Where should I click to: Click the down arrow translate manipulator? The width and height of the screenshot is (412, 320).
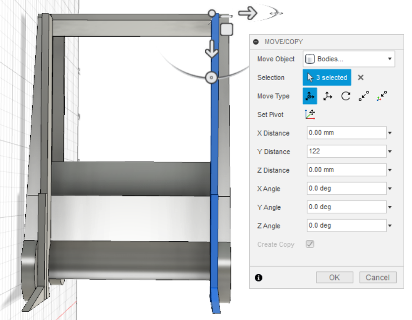(212, 49)
